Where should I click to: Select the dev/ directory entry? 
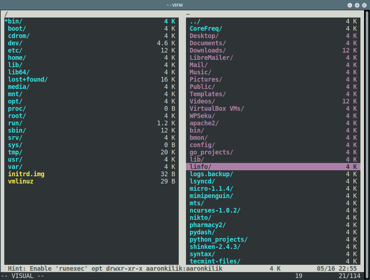91,43
